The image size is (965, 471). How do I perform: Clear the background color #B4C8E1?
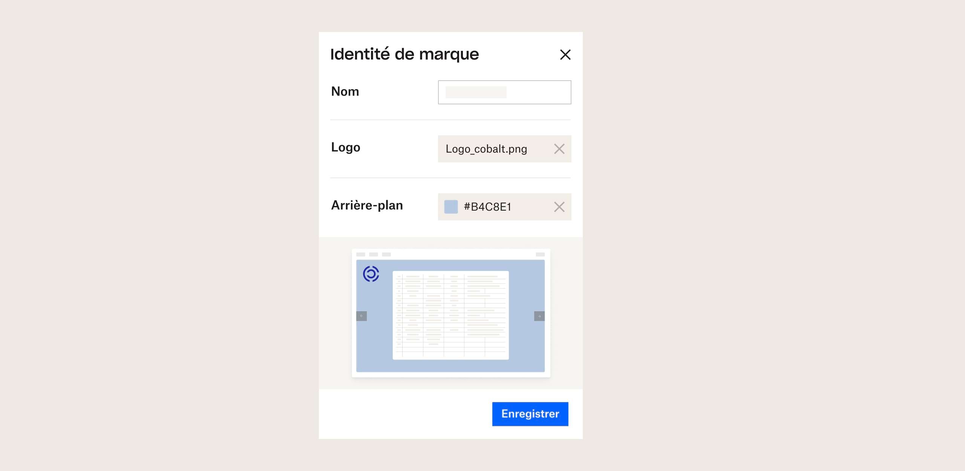tap(559, 206)
